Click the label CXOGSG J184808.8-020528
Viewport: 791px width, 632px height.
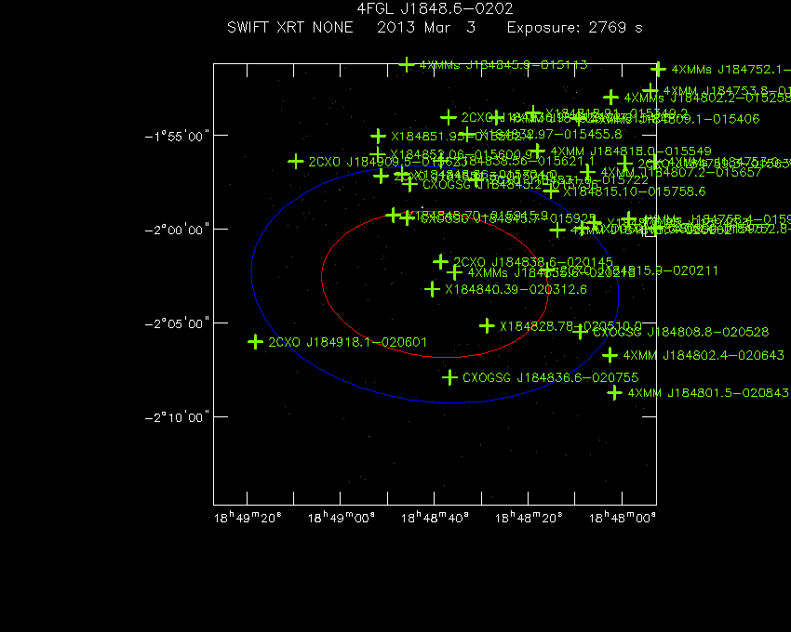680,332
